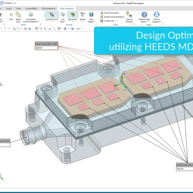Screen dimensions: 193x193
Task: Click the 'Heat Generation Rate' callout header near 360 W
Action: (47, 44)
